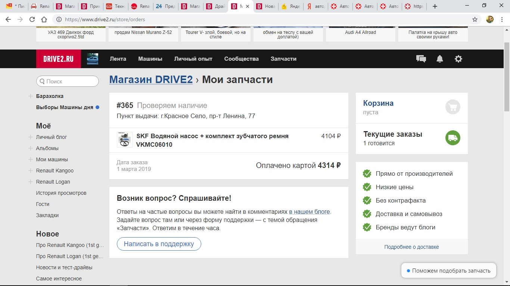510x286 pixels.
Task: Open the Audi A4 Allroad promo card
Action: (361, 34)
